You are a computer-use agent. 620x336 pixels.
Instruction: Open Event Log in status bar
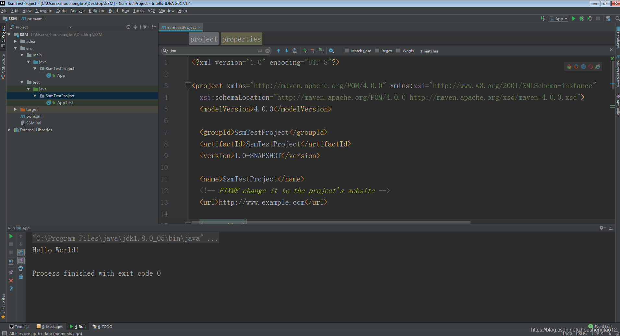(x=600, y=327)
